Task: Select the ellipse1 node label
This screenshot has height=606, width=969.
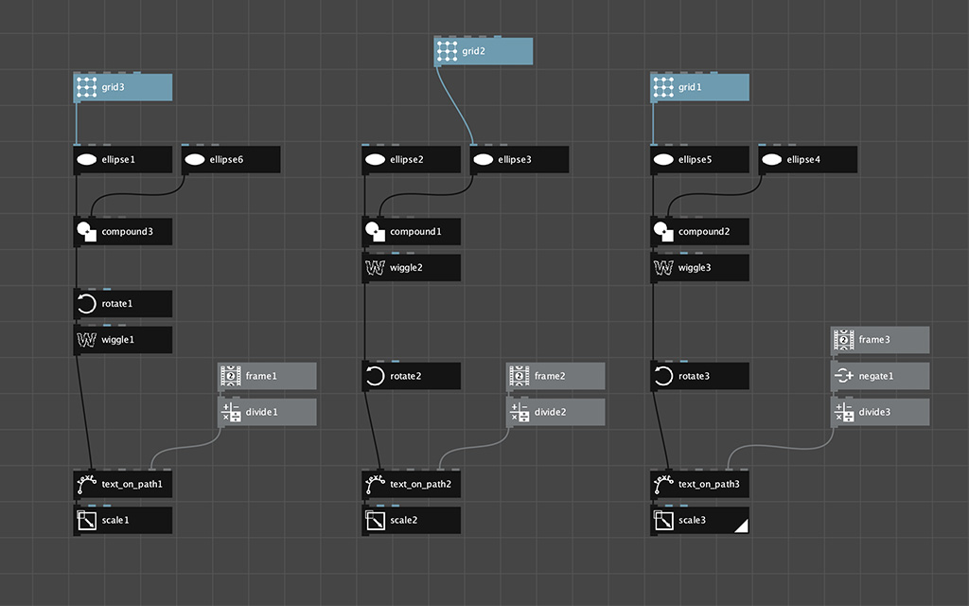Action: [x=118, y=159]
